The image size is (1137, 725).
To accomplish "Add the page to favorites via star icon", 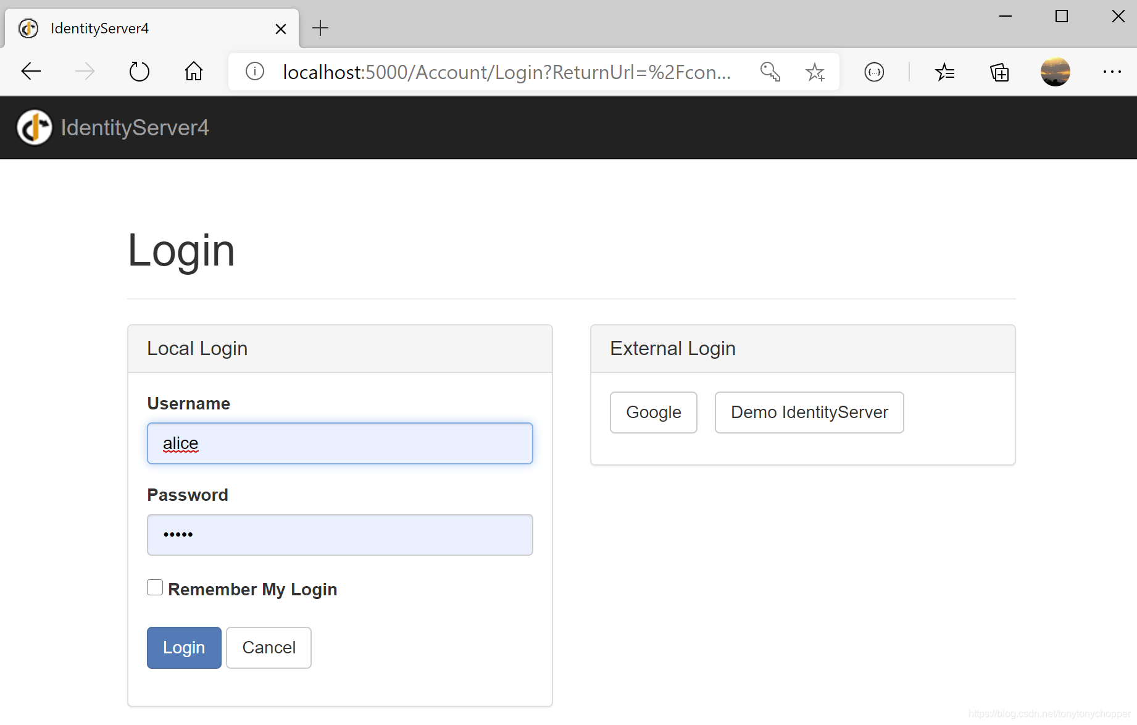I will click(815, 72).
